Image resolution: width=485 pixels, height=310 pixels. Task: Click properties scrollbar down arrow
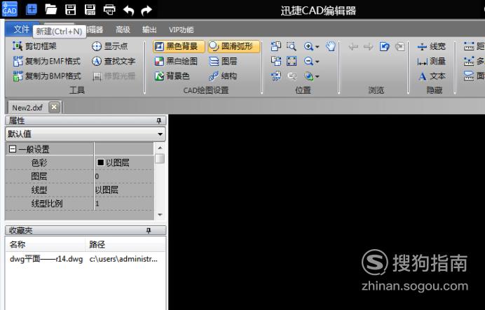click(160, 215)
